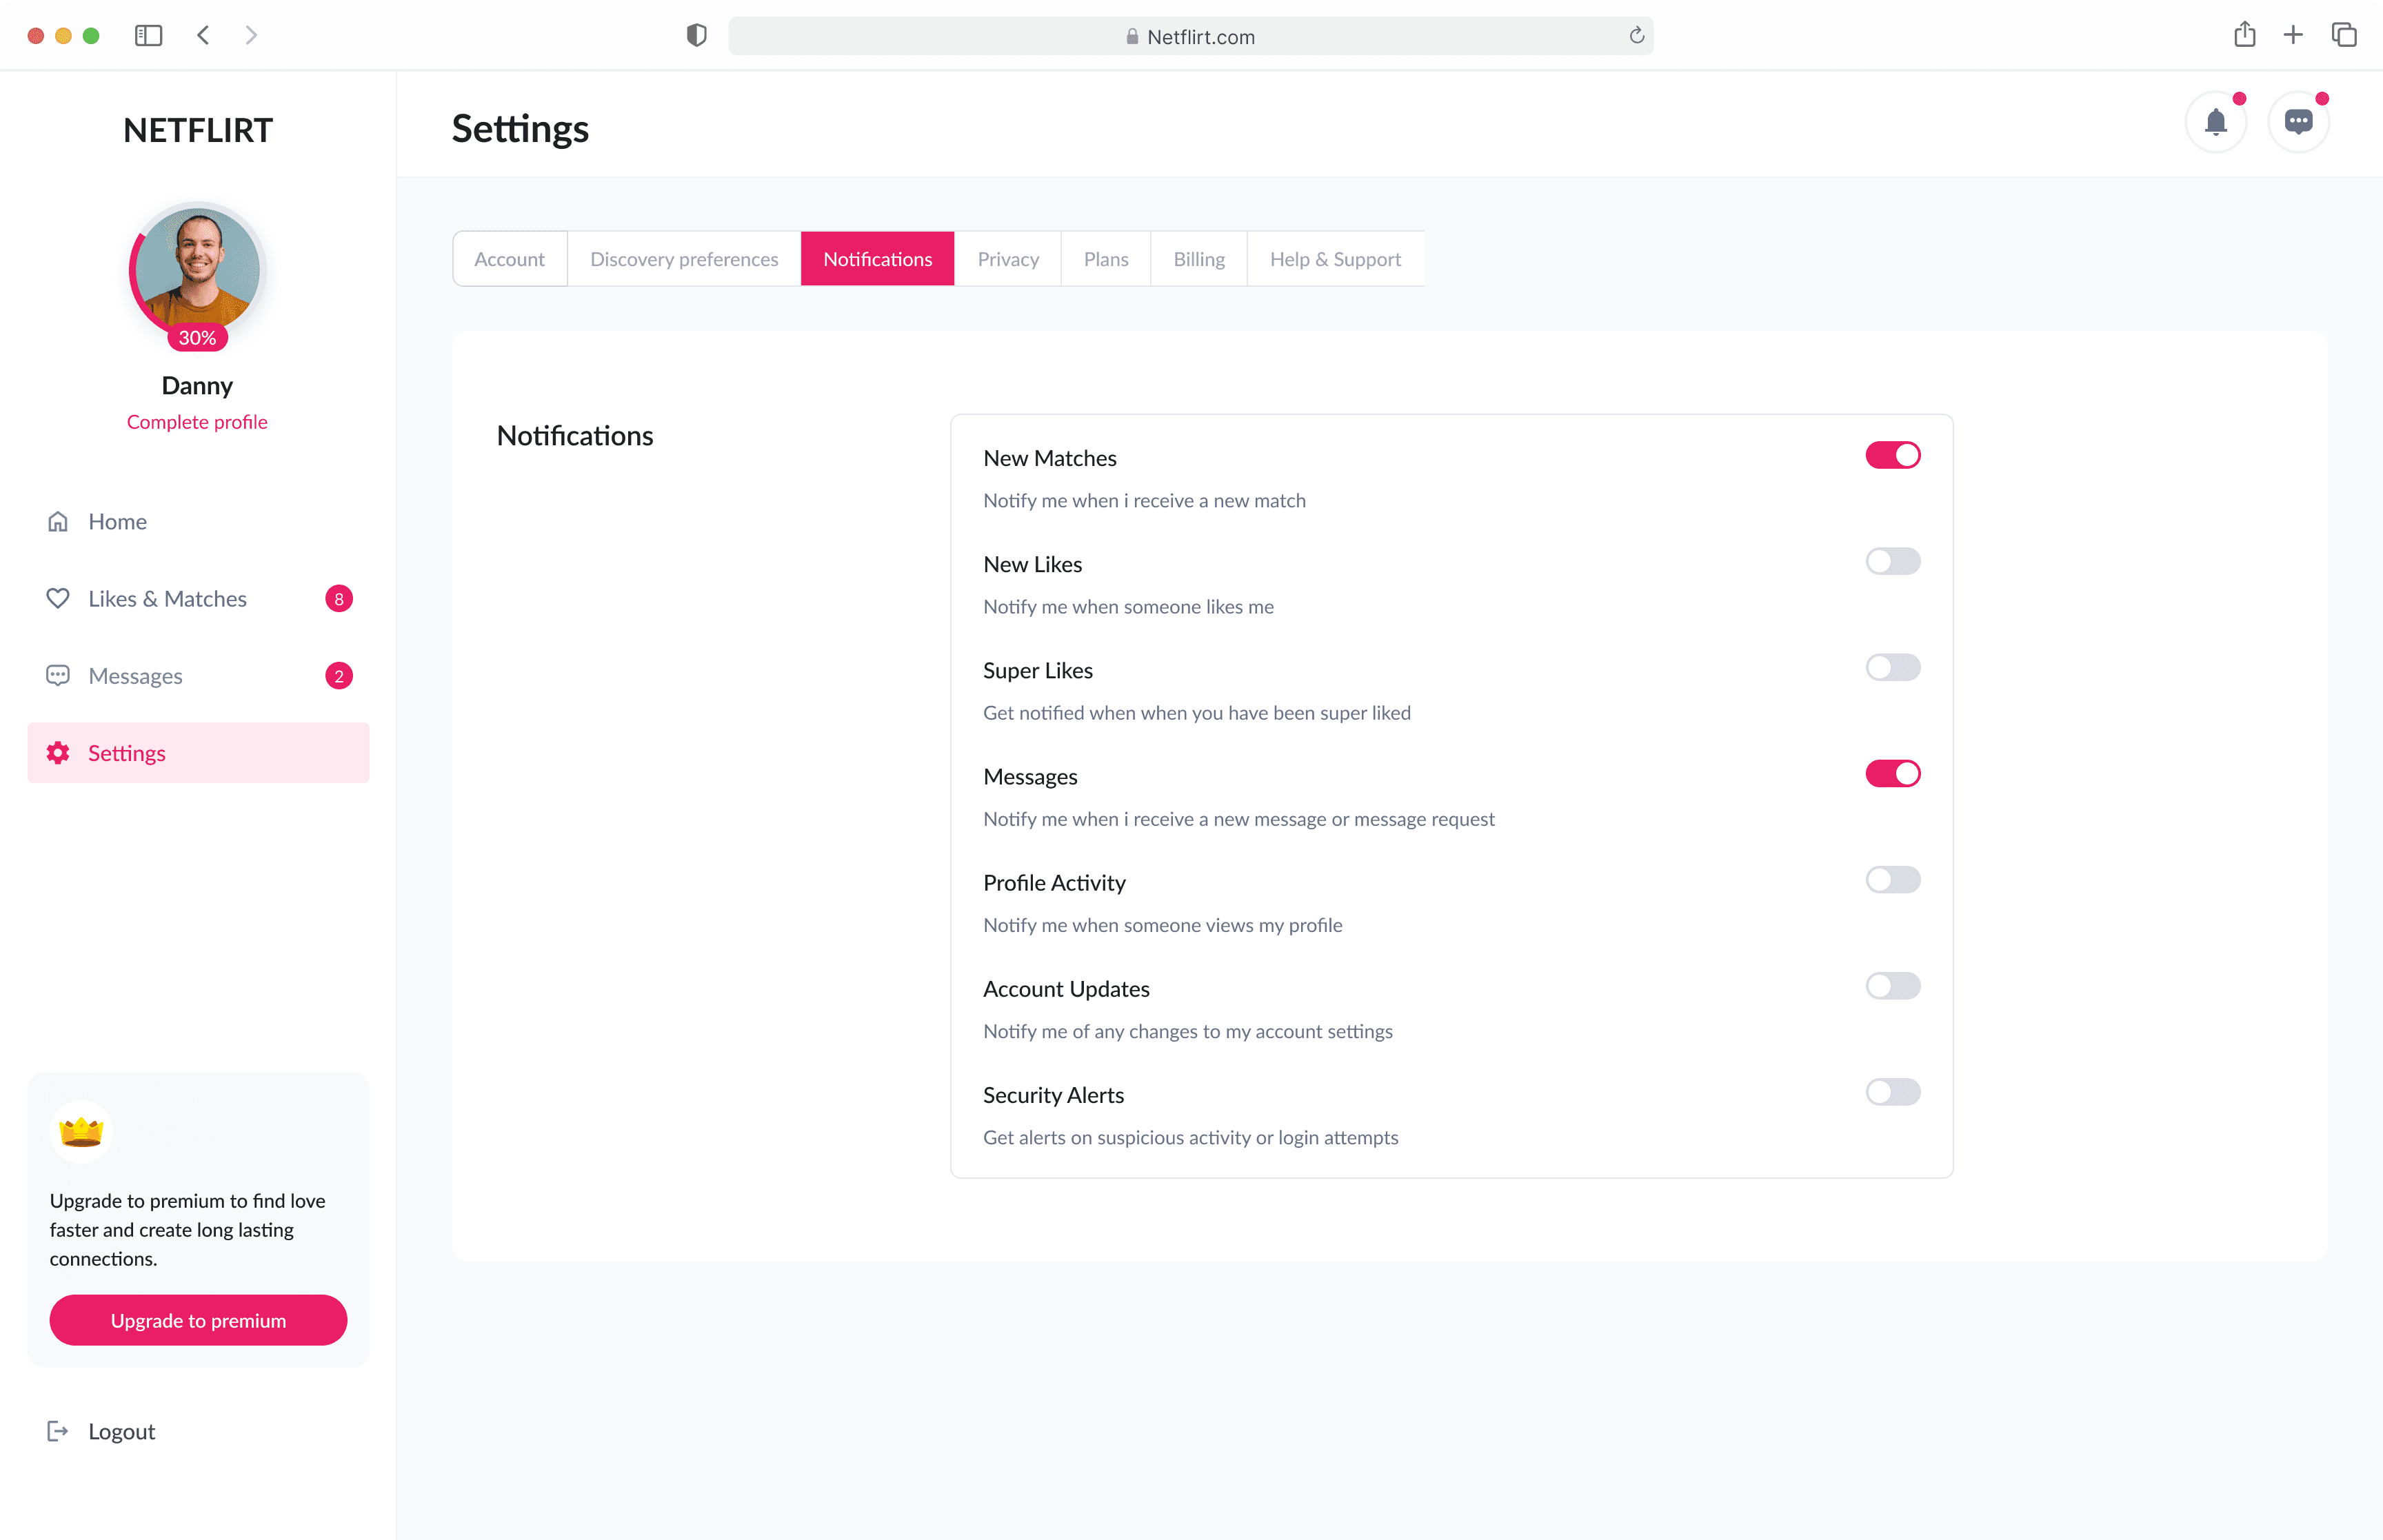Click the browser share icon
The width and height of the screenshot is (2383, 1540).
click(2244, 35)
